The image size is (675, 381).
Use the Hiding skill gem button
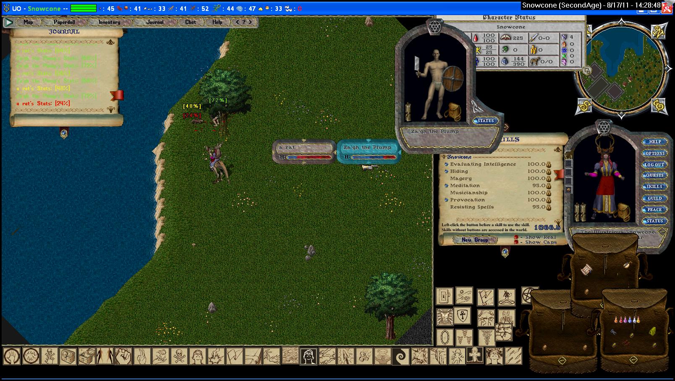446,171
